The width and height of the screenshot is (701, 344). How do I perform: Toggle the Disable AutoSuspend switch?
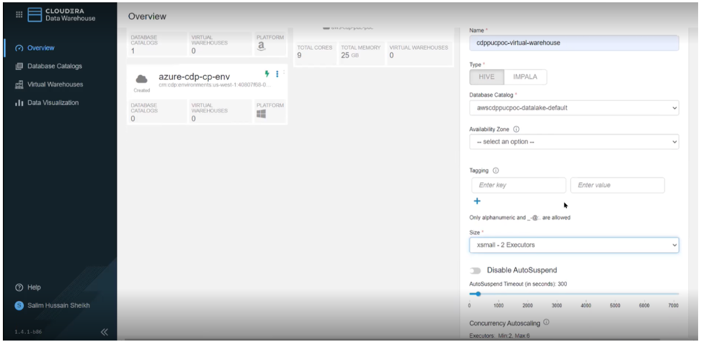(x=475, y=270)
